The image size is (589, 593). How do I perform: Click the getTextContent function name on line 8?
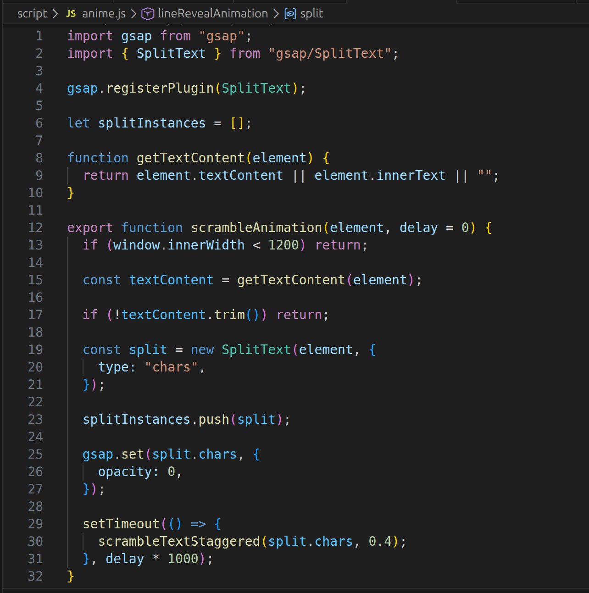click(x=189, y=157)
